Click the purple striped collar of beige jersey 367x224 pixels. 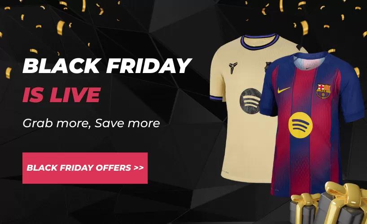pos(260,42)
